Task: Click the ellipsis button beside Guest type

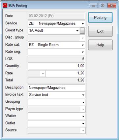Action: click(x=82, y=31)
